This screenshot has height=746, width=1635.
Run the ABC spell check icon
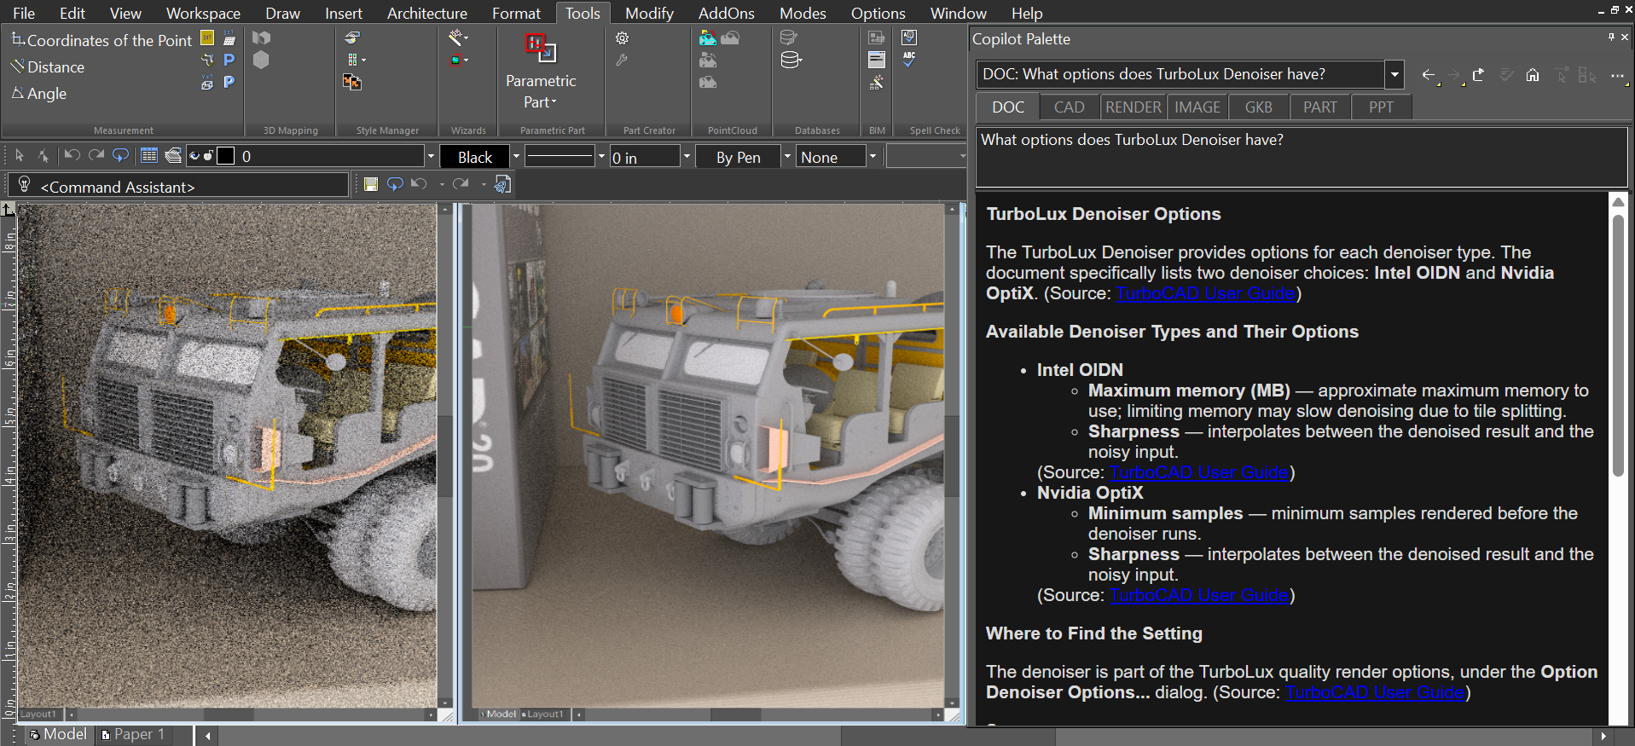[x=909, y=60]
